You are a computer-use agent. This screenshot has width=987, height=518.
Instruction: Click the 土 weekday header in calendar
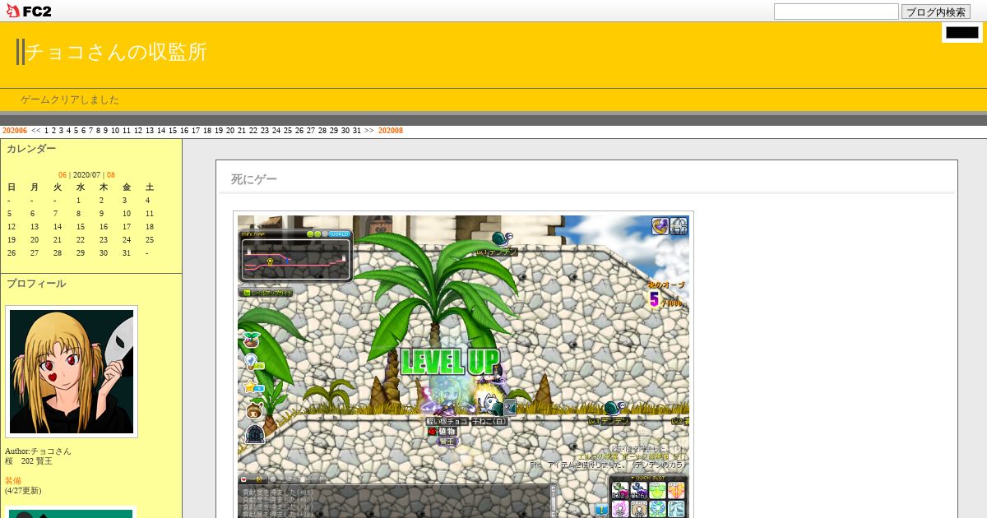point(150,187)
